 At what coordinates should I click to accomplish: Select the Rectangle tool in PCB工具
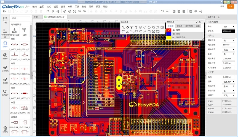click(149, 32)
